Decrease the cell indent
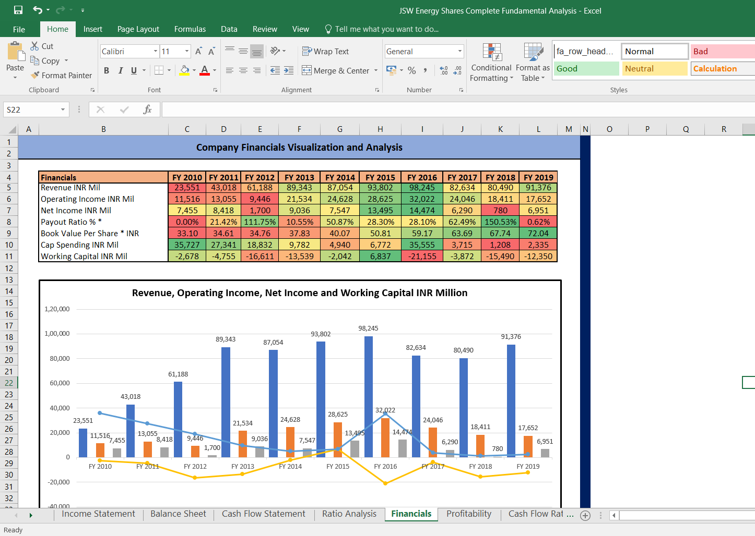The image size is (755, 536). (275, 70)
